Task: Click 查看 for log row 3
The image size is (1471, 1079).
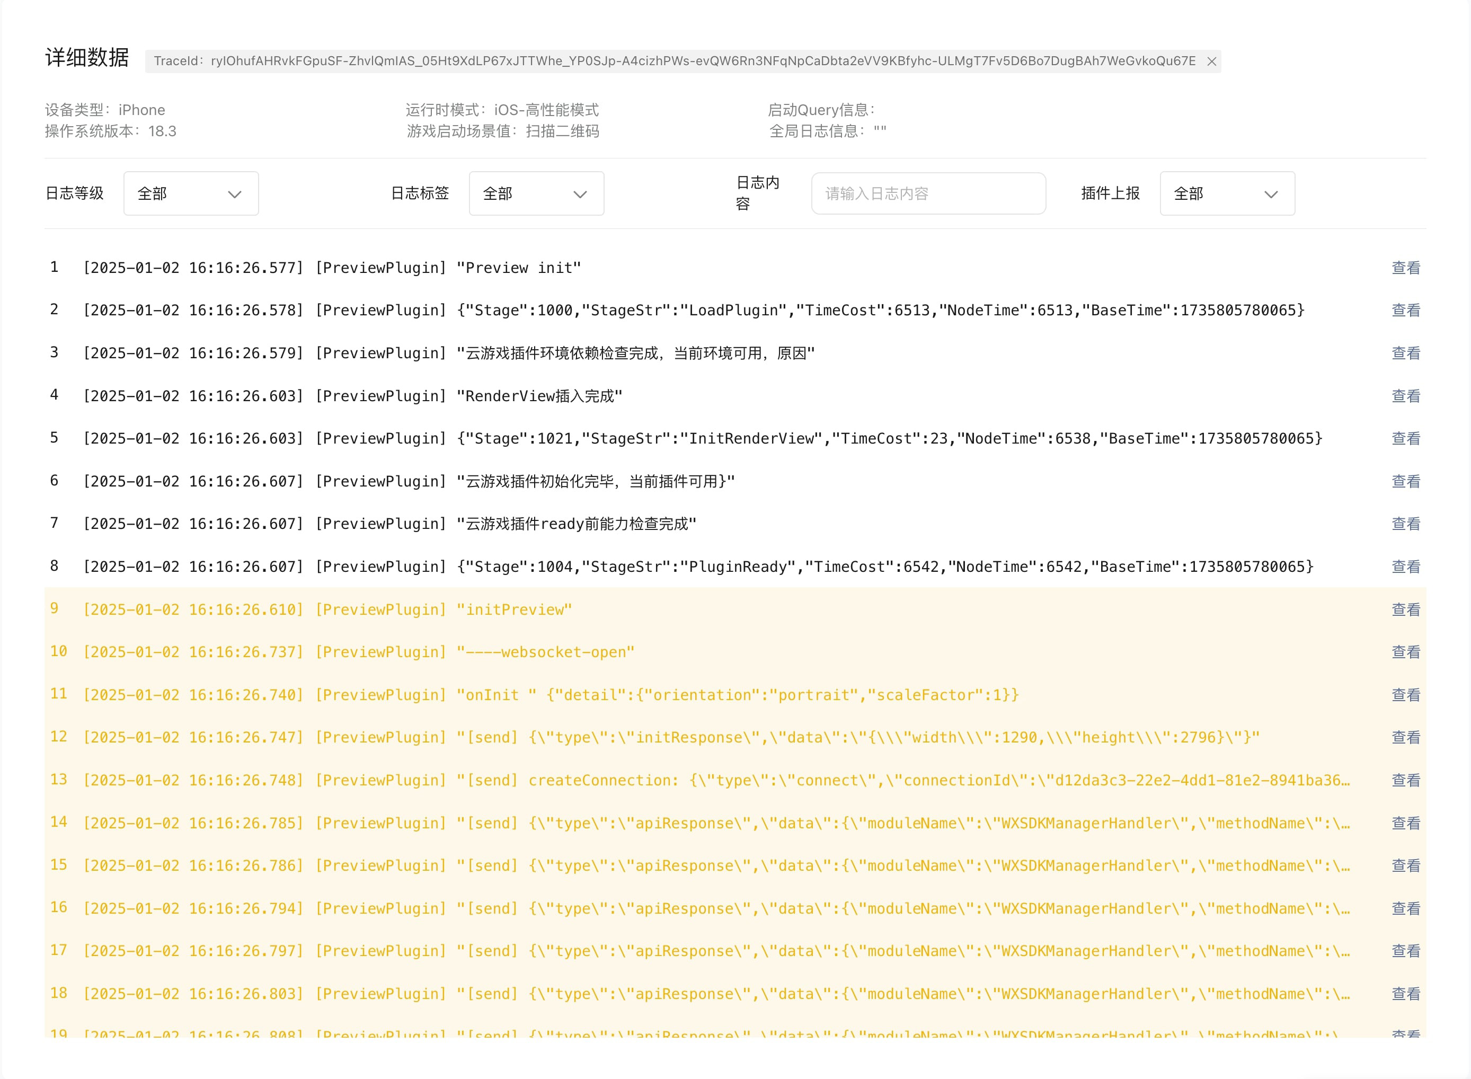Action: [1406, 353]
